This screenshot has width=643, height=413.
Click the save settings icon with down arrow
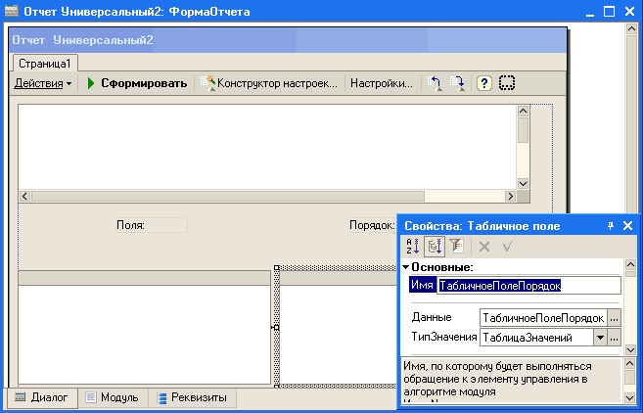pos(457,83)
